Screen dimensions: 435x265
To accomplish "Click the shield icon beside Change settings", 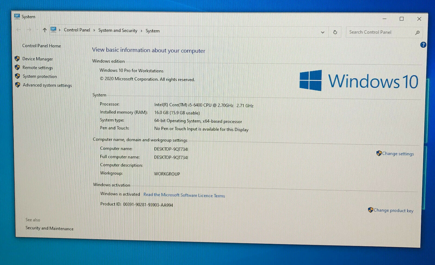I will click(x=379, y=153).
